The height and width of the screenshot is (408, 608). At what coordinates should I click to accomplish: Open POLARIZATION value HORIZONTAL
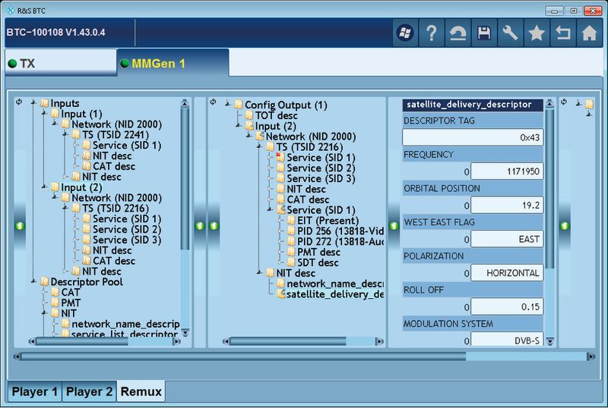tap(507, 273)
